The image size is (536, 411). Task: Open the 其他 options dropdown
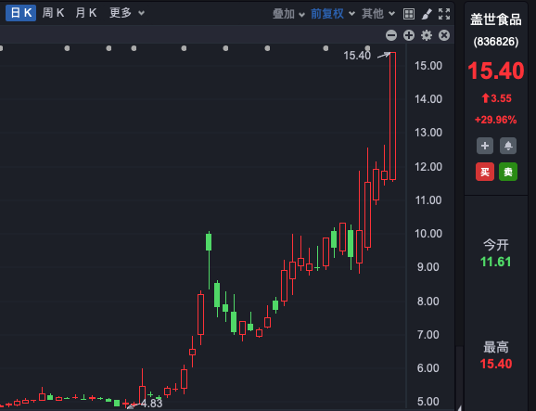378,14
